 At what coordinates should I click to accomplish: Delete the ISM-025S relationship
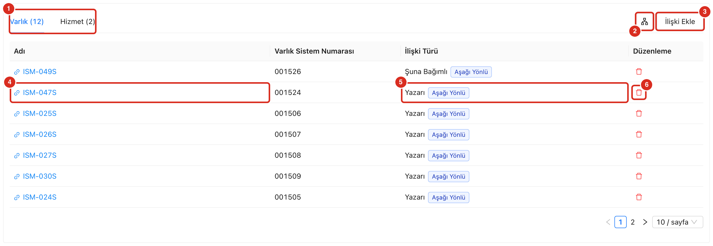(639, 114)
